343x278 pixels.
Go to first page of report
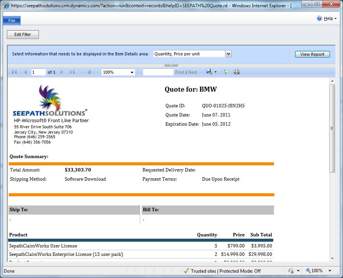point(14,72)
